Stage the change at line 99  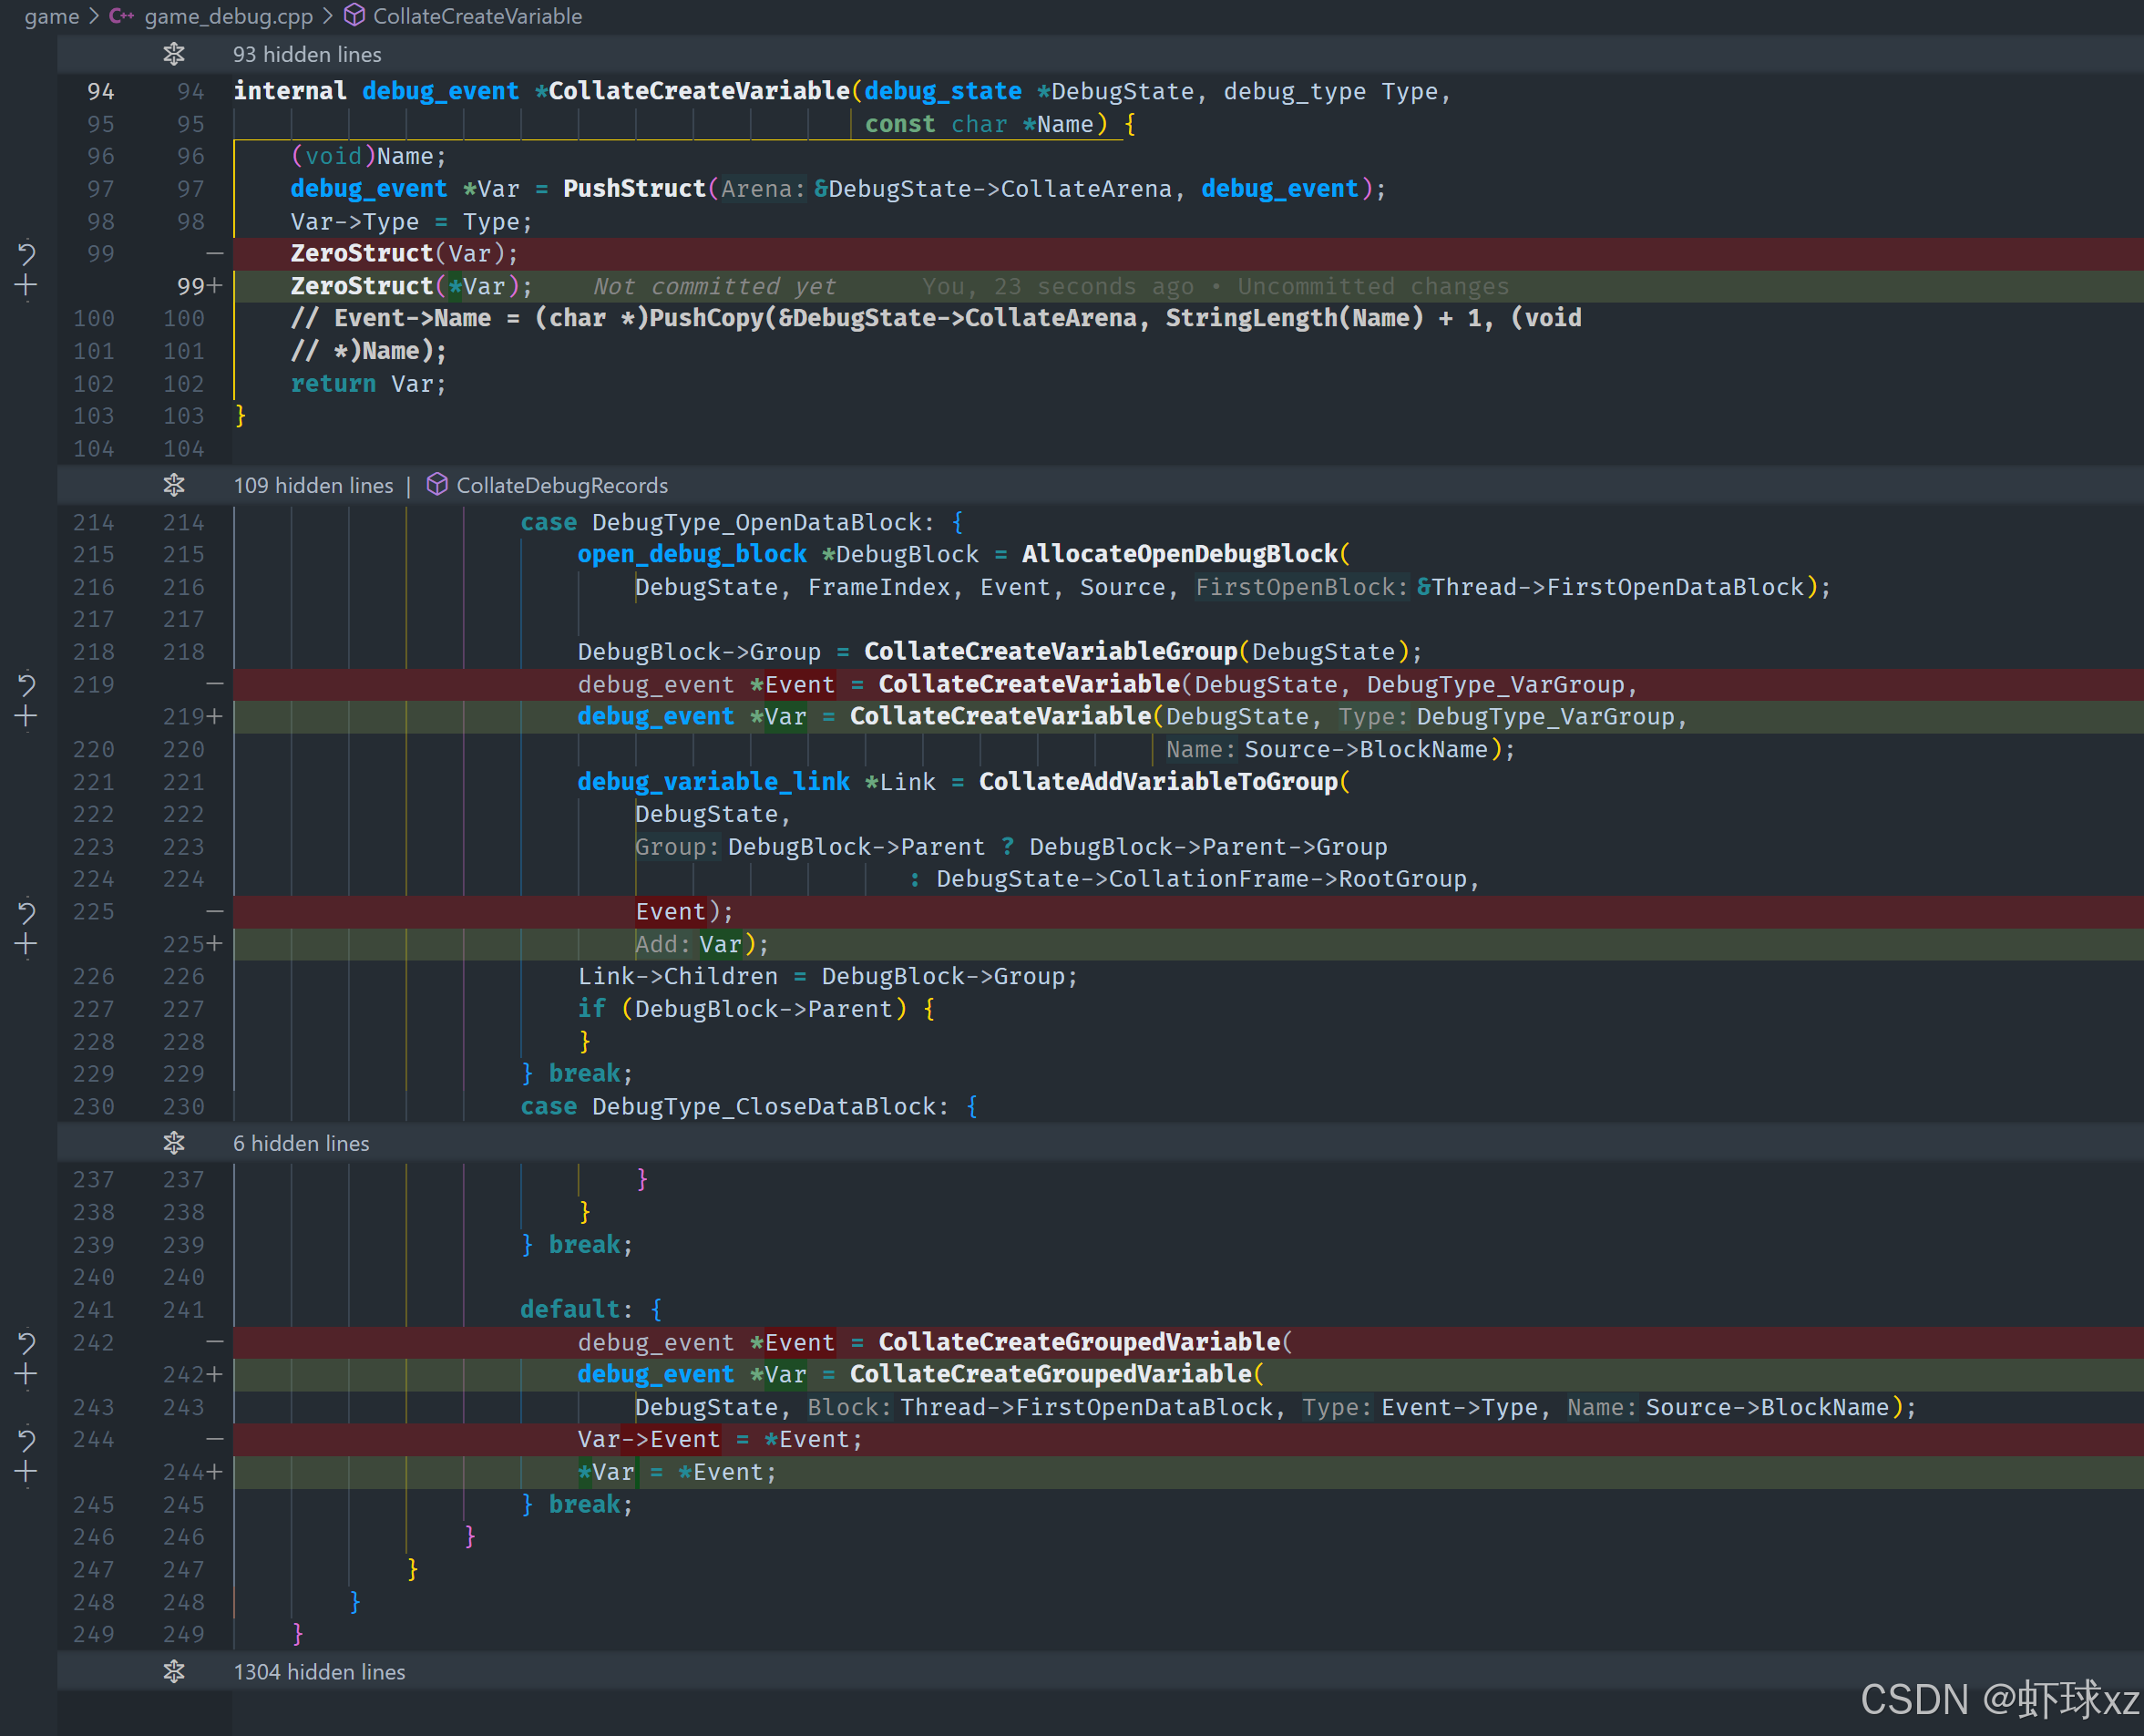click(27, 286)
